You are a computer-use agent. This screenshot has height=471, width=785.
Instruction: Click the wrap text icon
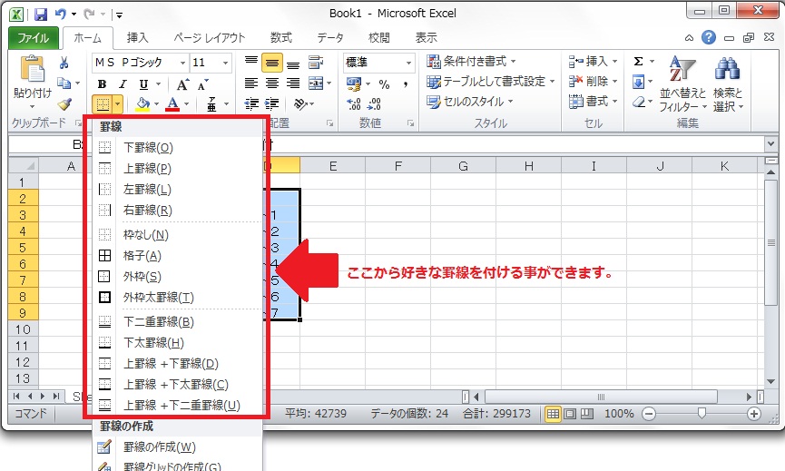[316, 63]
